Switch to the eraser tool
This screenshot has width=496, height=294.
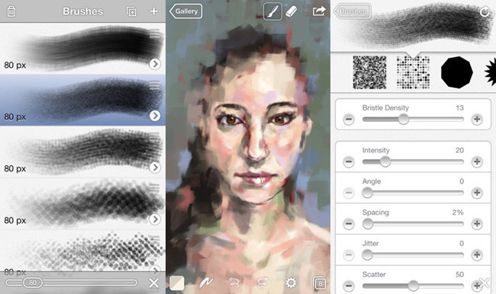[x=291, y=11]
